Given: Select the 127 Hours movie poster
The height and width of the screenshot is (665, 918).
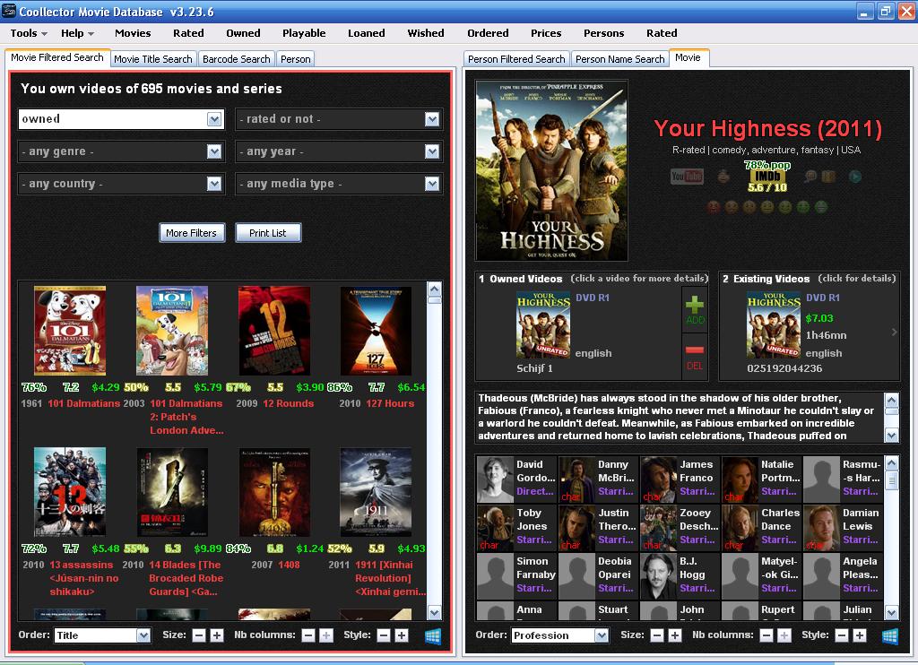Looking at the screenshot, I should click(x=376, y=331).
